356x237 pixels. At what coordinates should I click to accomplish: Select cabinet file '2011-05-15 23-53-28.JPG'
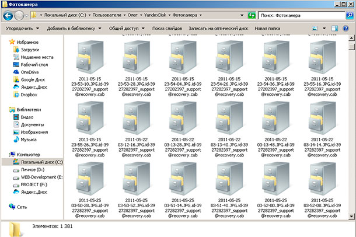(136, 68)
